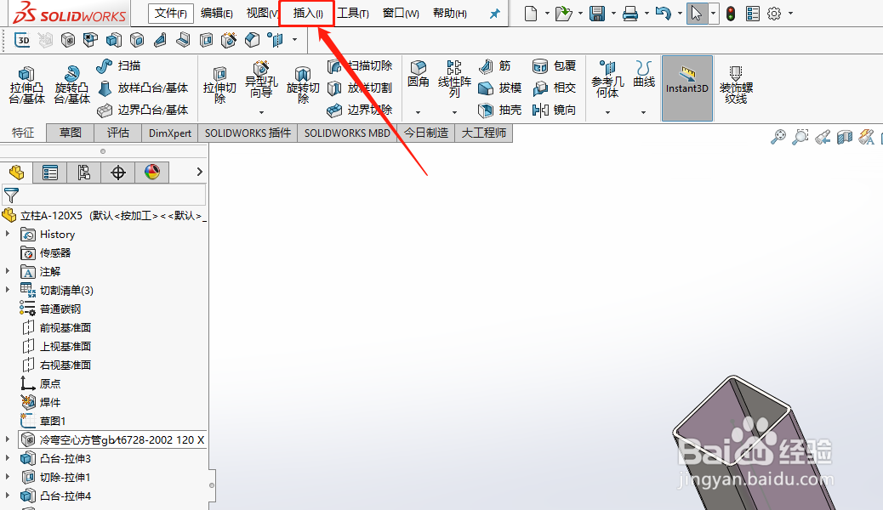The width and height of the screenshot is (883, 510).
Task: Expand more manager tabs chevron
Action: [199, 172]
